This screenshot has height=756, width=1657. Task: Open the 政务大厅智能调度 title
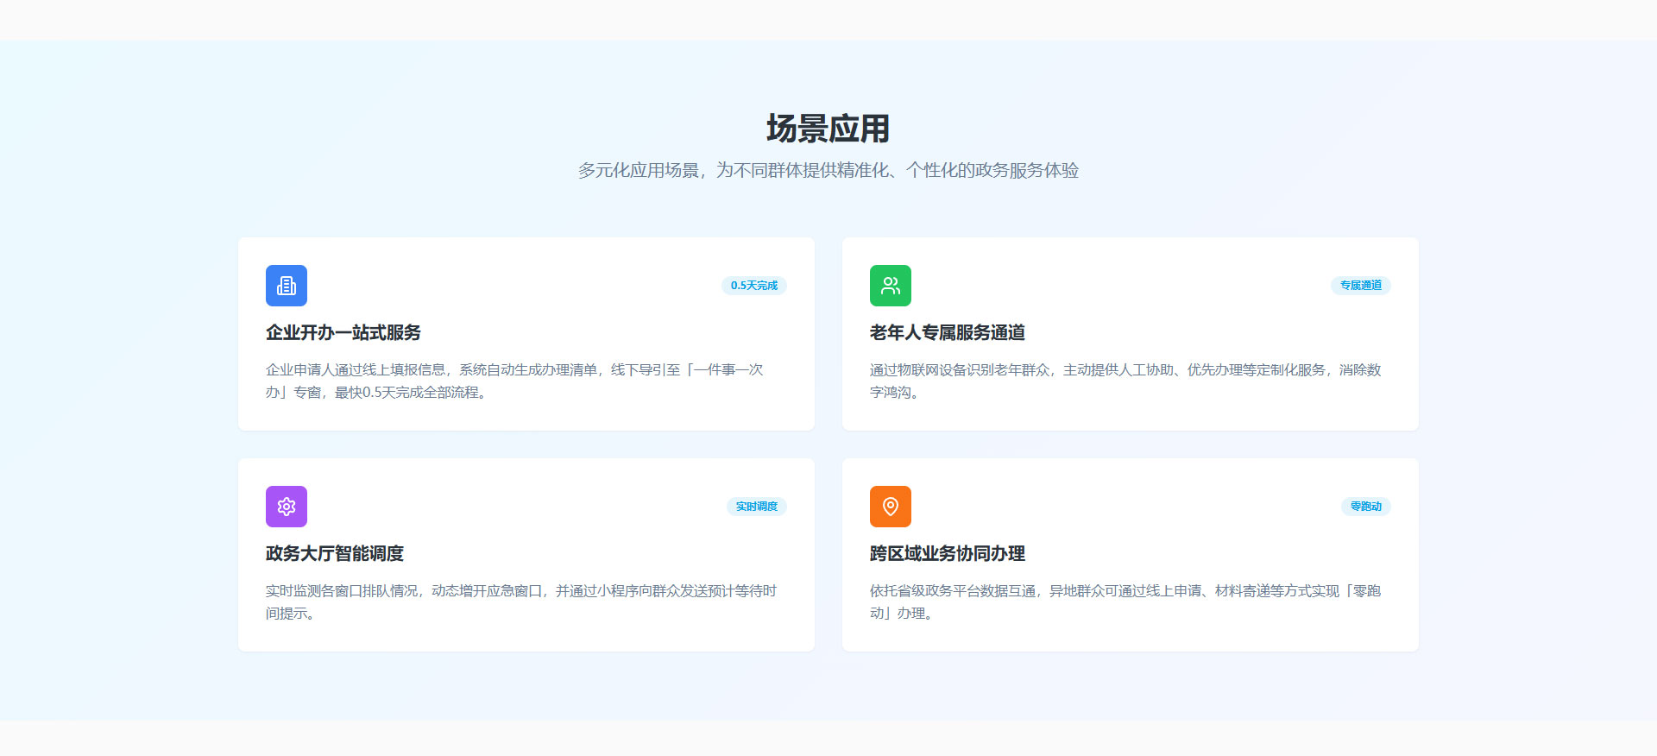click(x=335, y=553)
